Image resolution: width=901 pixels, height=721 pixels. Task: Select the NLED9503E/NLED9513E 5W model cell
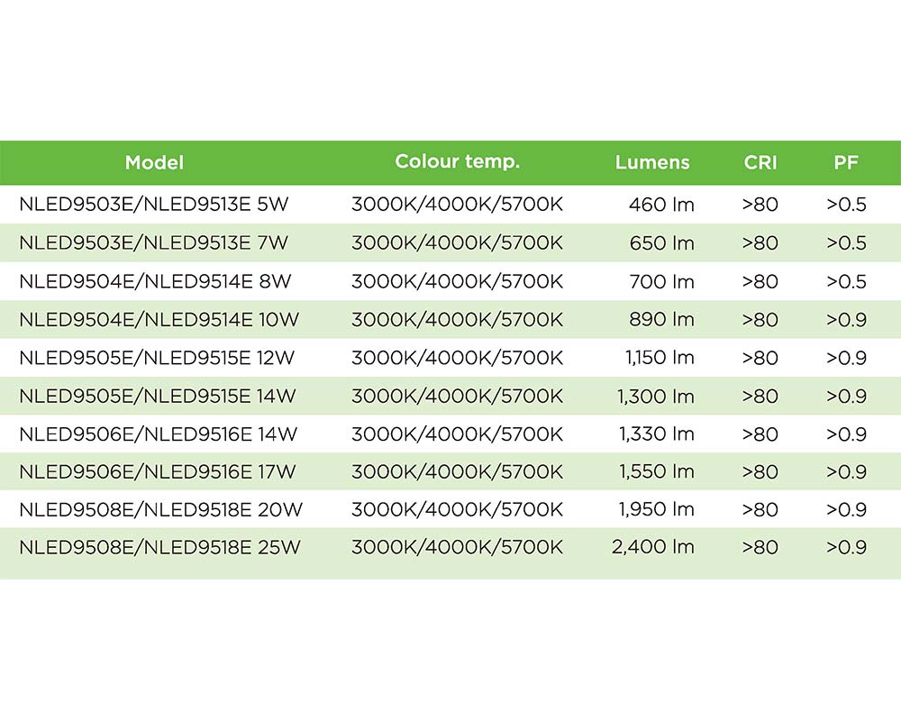point(153,205)
